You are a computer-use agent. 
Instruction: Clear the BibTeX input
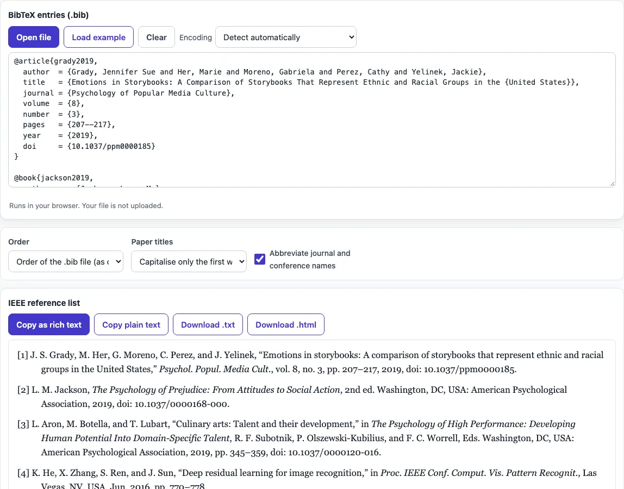coord(157,37)
